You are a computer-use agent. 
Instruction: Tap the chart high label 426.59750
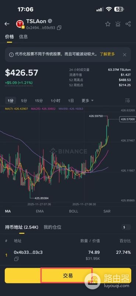click(x=96, y=116)
